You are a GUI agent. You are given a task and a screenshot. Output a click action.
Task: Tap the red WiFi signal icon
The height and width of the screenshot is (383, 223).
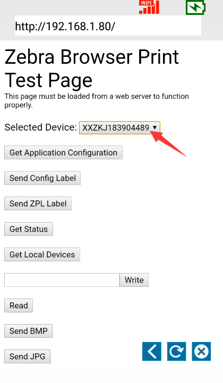pos(149,7)
